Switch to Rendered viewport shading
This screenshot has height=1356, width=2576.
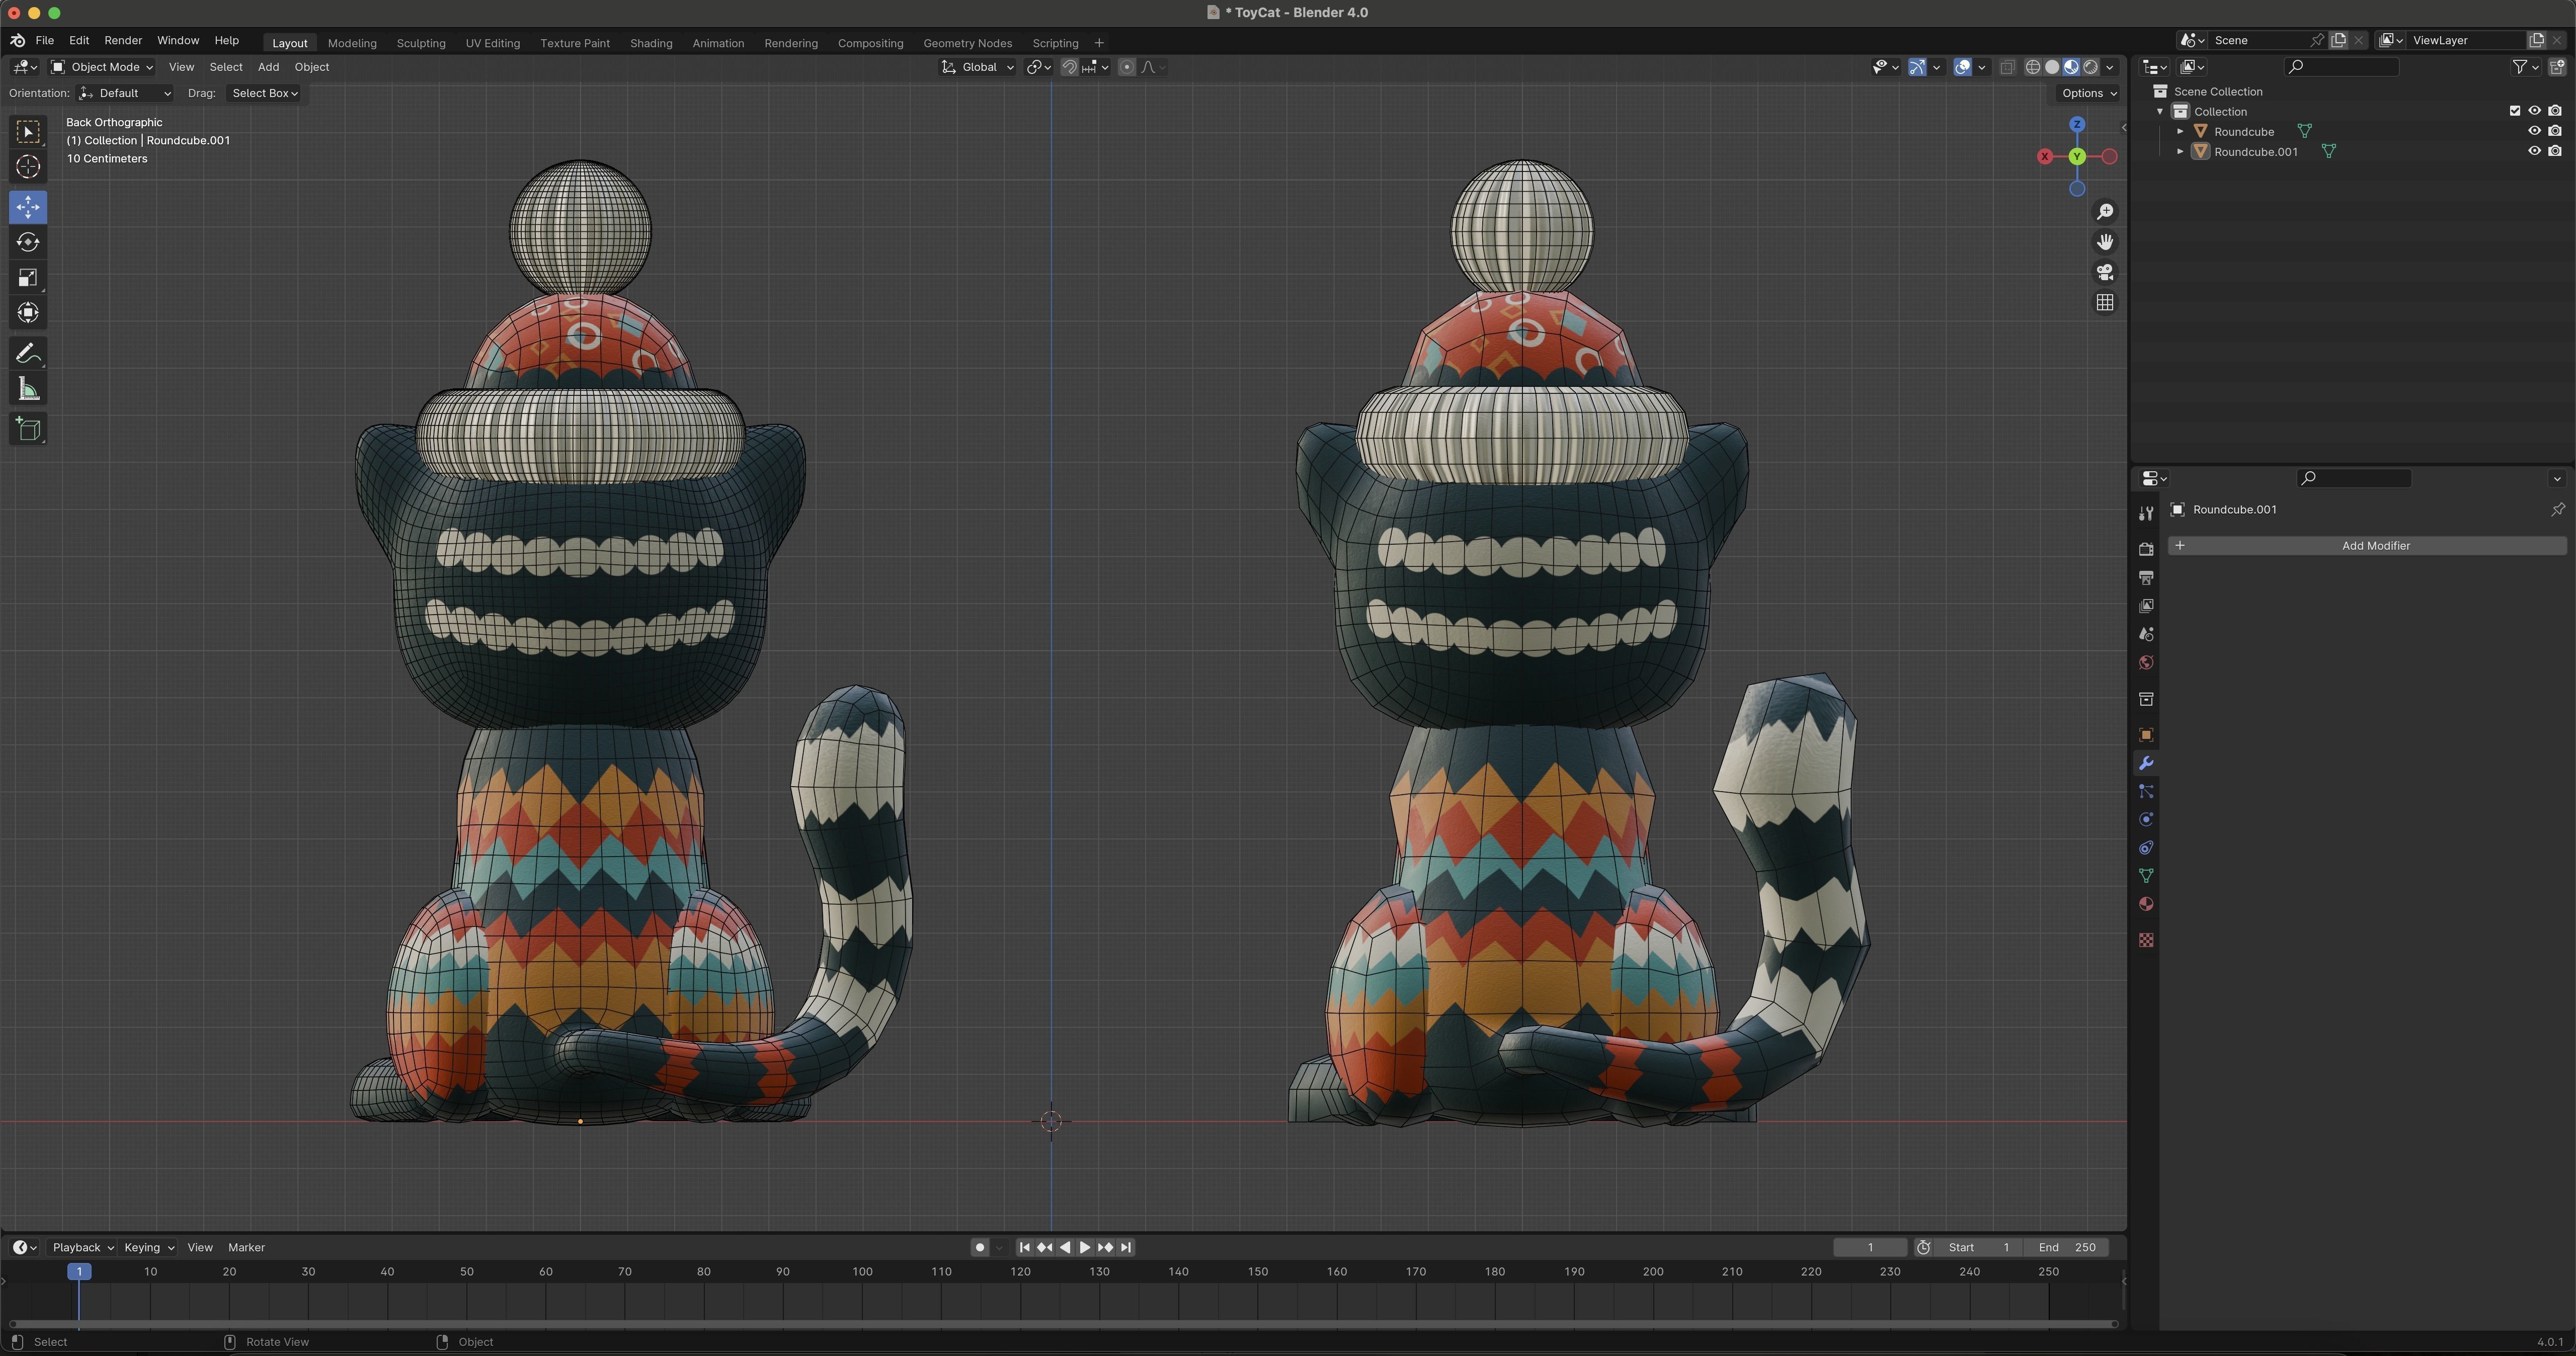[2090, 67]
